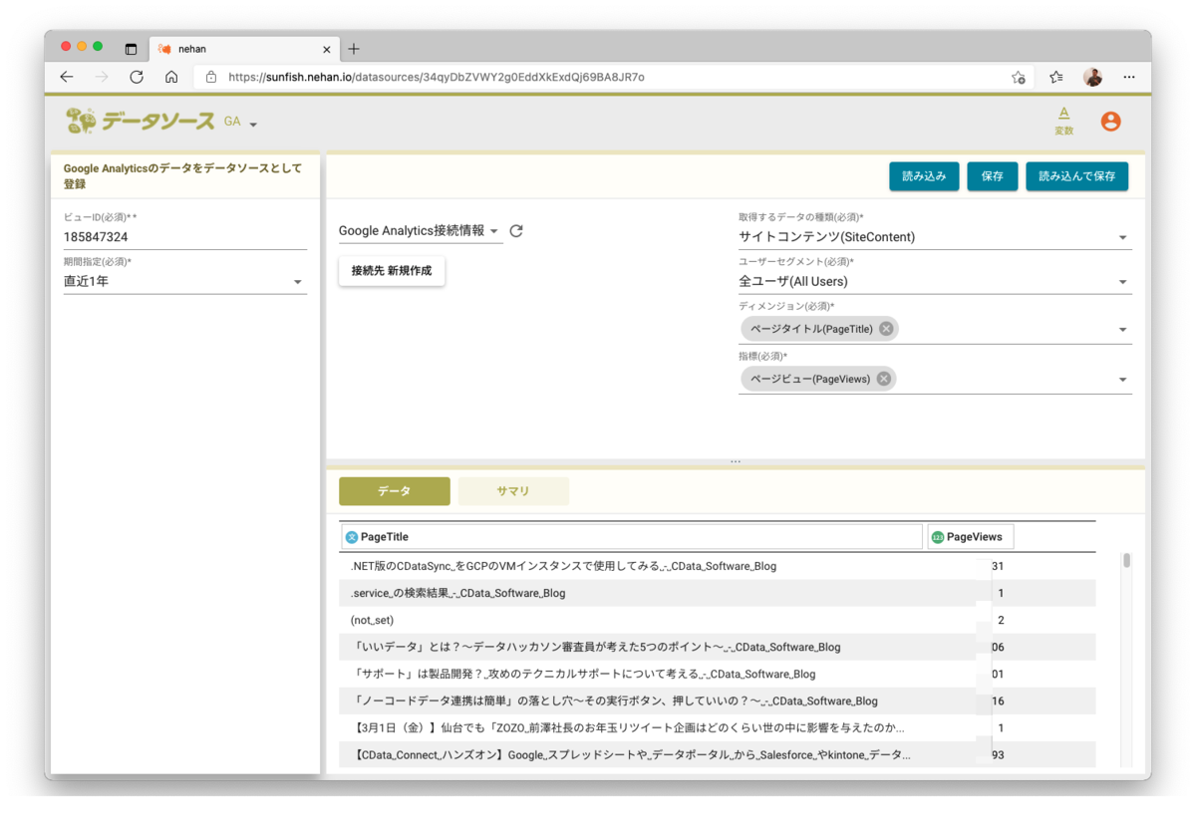The image size is (1196, 839).
Task: Click the 読み込んで保存 button
Action: pyautogui.click(x=1076, y=175)
